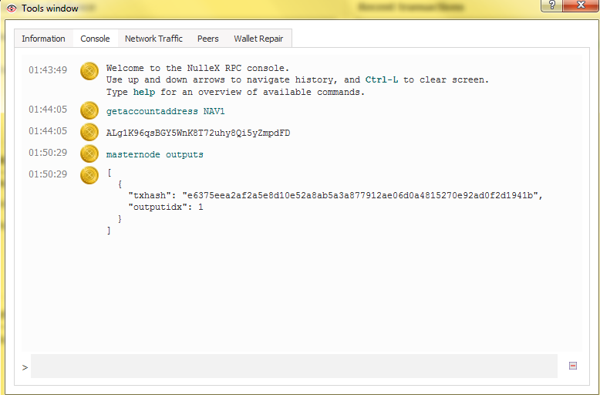The height and width of the screenshot is (395, 600).
Task: Click coin icon beside the JSON output
Action: pyautogui.click(x=89, y=175)
